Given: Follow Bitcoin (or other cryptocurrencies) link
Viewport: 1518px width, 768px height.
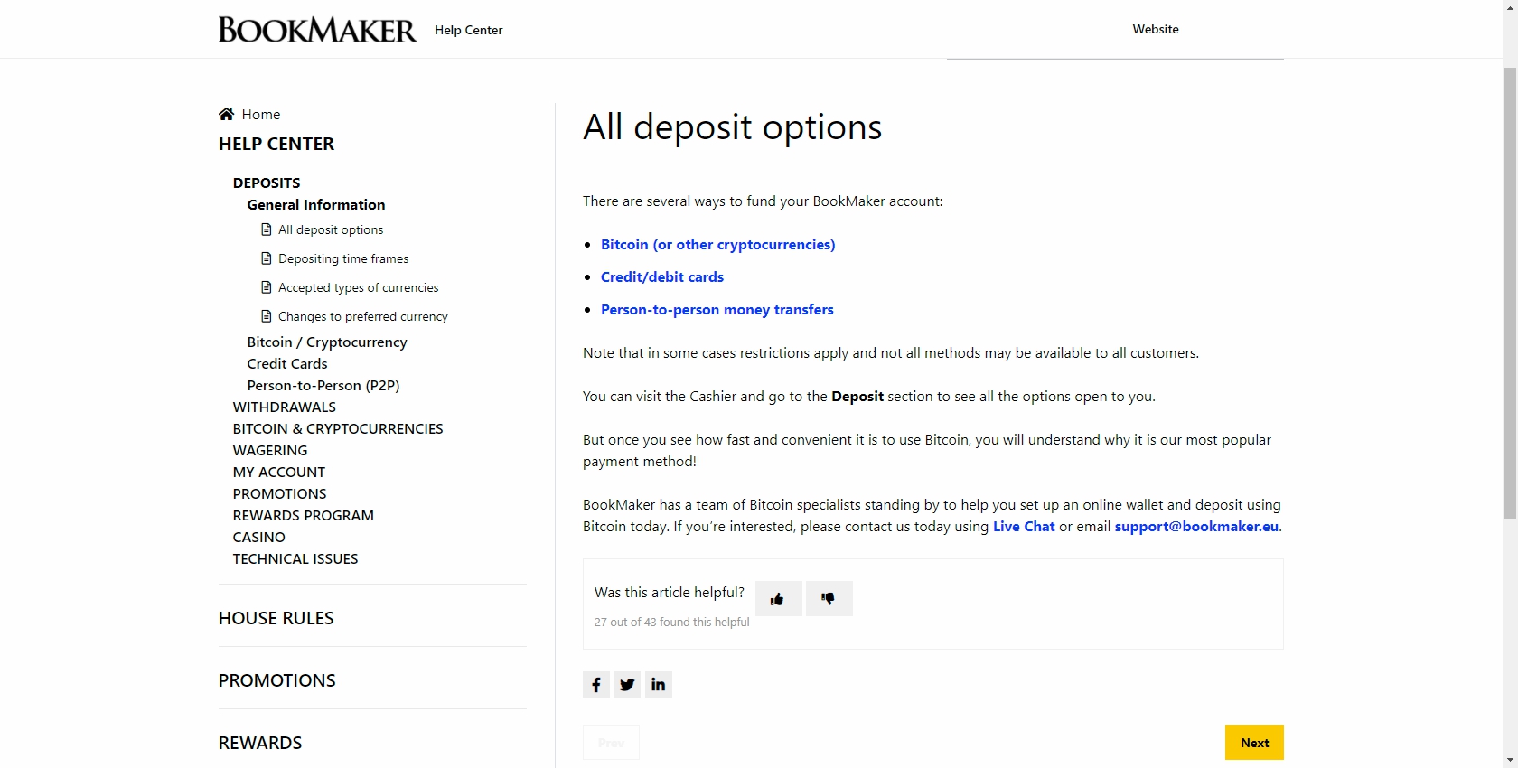Looking at the screenshot, I should pyautogui.click(x=718, y=244).
